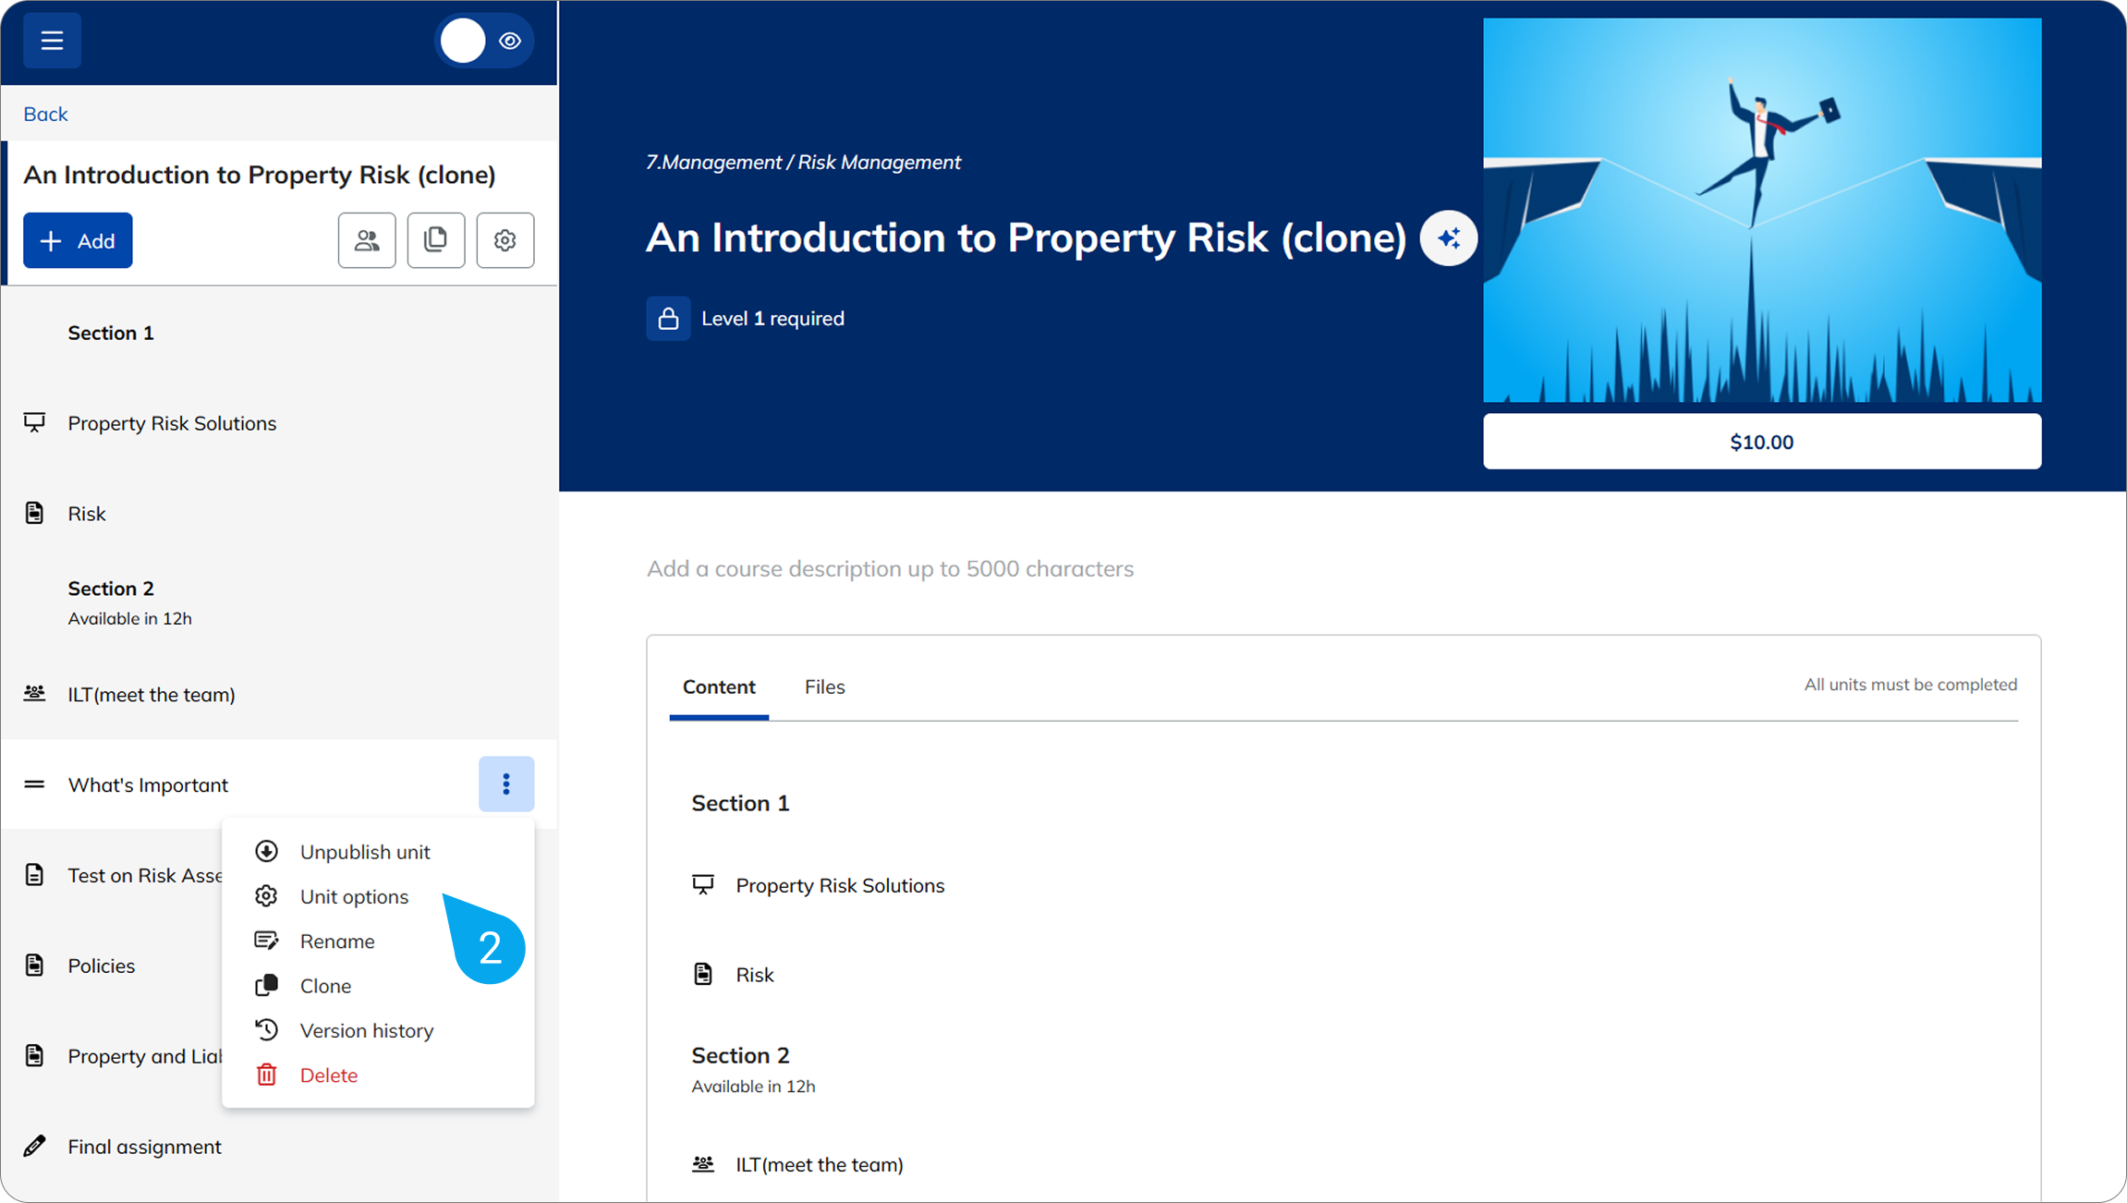Click the red Delete option
Viewport: 2127px width, 1203px height.
tap(328, 1075)
